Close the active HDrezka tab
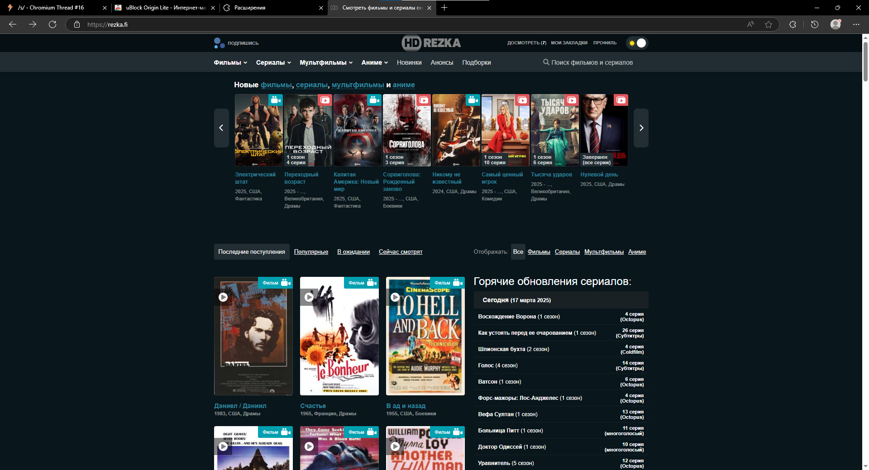The width and height of the screenshot is (869, 470). [429, 8]
